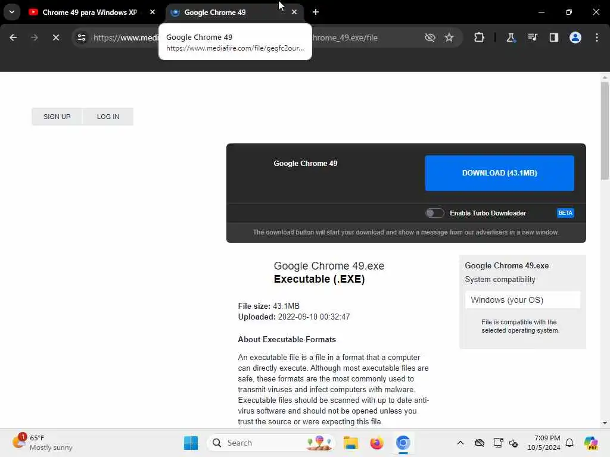The height and width of the screenshot is (457, 610).
Task: Click the tracking protection eye icon
Action: (x=430, y=37)
